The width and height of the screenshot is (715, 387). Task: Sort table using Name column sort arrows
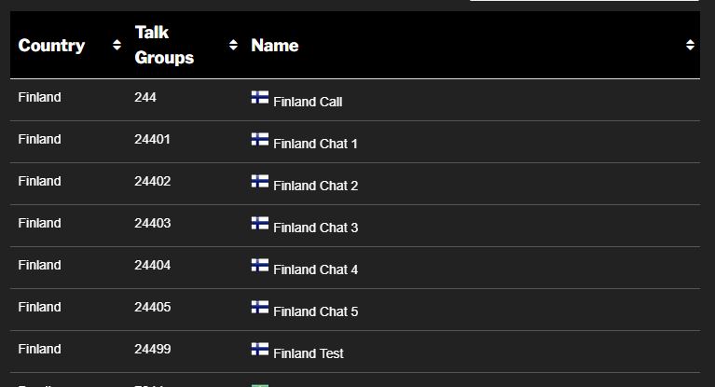pos(690,45)
